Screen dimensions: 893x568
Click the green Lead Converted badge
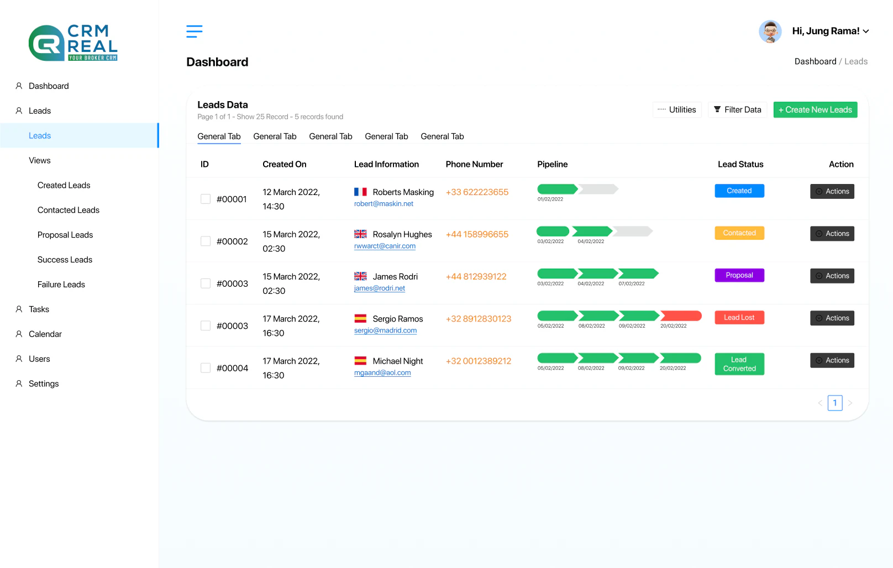[x=739, y=364]
